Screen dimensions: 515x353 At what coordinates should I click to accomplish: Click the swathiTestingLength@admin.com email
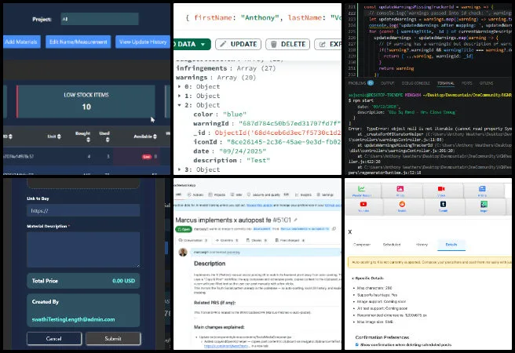click(73, 319)
